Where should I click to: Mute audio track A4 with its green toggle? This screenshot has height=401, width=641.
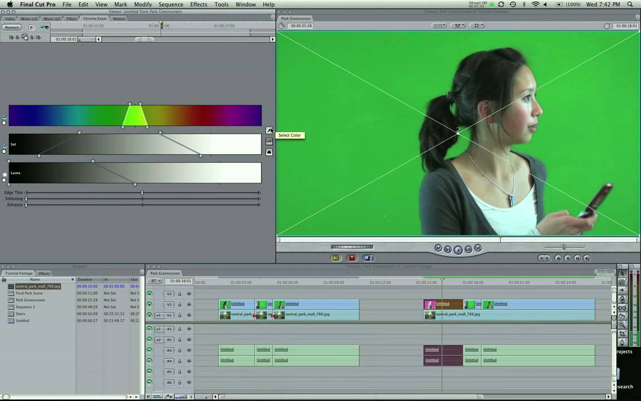click(x=149, y=361)
